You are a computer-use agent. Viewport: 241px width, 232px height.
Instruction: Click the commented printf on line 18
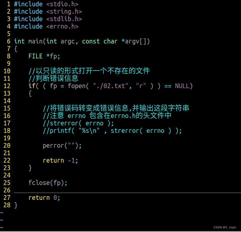(x=112, y=131)
